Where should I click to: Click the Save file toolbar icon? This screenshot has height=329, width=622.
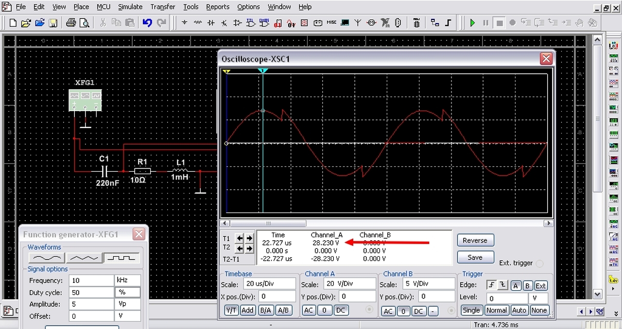[x=53, y=23]
